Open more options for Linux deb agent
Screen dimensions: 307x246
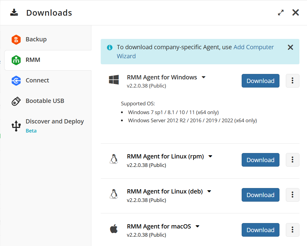[292, 195]
